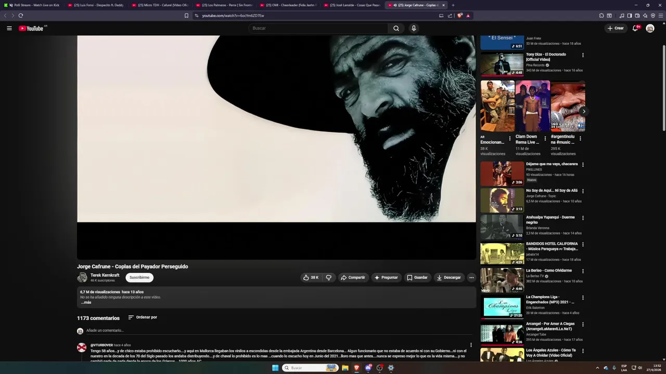This screenshot has height=374, width=666.
Task: Go to YouTube home via logo
Action: 31,28
